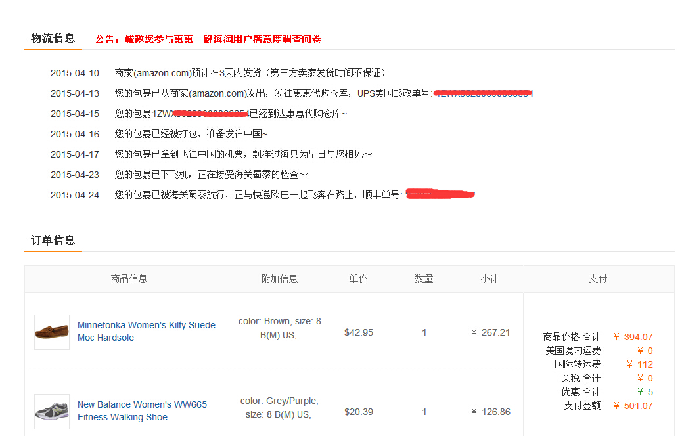Open New Balance Women's WW665 shoe link
The image size is (684, 436).
(x=142, y=410)
